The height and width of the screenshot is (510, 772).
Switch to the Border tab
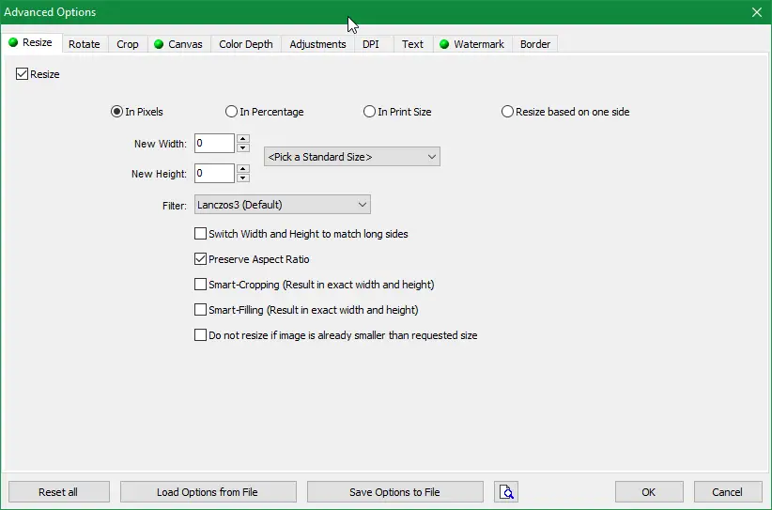click(535, 44)
